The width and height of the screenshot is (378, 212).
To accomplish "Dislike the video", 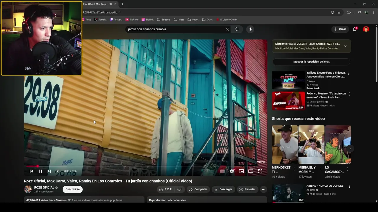I will pos(179,189).
